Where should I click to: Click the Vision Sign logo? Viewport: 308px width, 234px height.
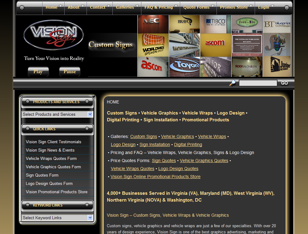point(54,35)
